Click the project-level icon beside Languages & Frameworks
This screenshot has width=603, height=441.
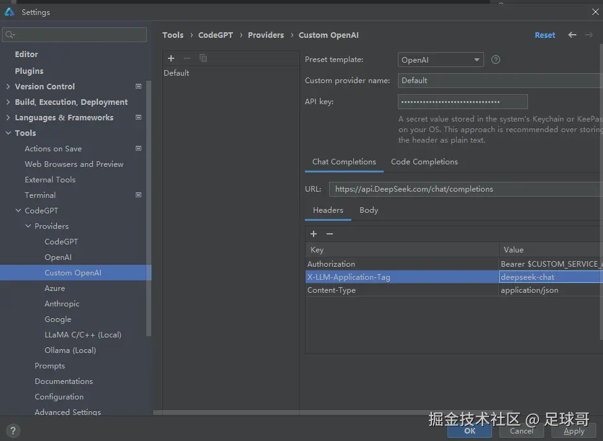click(x=138, y=117)
